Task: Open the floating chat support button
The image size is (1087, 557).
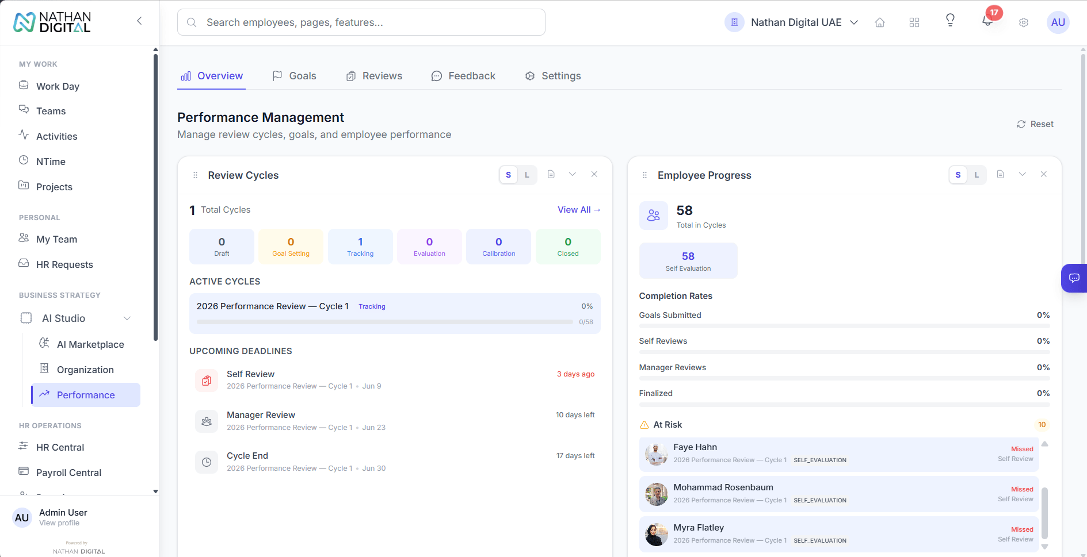Action: [1074, 278]
